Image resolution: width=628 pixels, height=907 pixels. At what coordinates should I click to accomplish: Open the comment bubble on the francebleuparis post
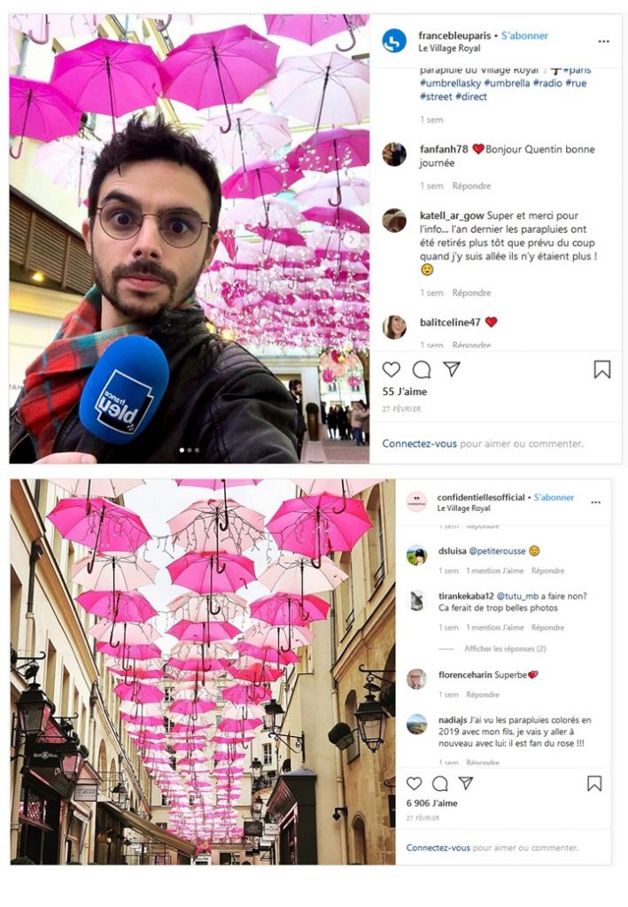pyautogui.click(x=422, y=369)
